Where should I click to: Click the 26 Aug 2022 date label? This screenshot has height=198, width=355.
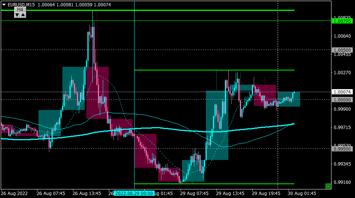14,194
